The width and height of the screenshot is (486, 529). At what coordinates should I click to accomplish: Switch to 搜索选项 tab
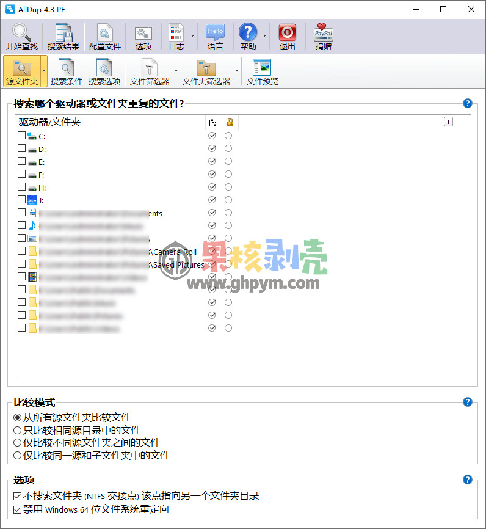[104, 71]
